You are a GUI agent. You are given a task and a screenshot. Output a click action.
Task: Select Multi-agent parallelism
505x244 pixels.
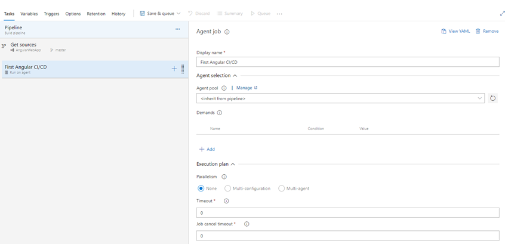[x=282, y=189]
